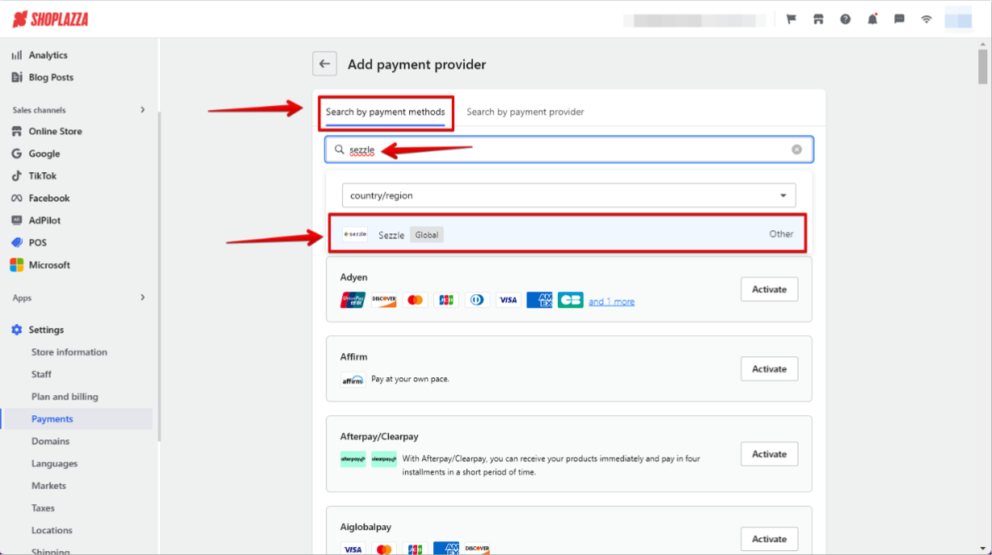Open the chat message icon
Viewport: 992px width, 555px height.
pos(899,19)
